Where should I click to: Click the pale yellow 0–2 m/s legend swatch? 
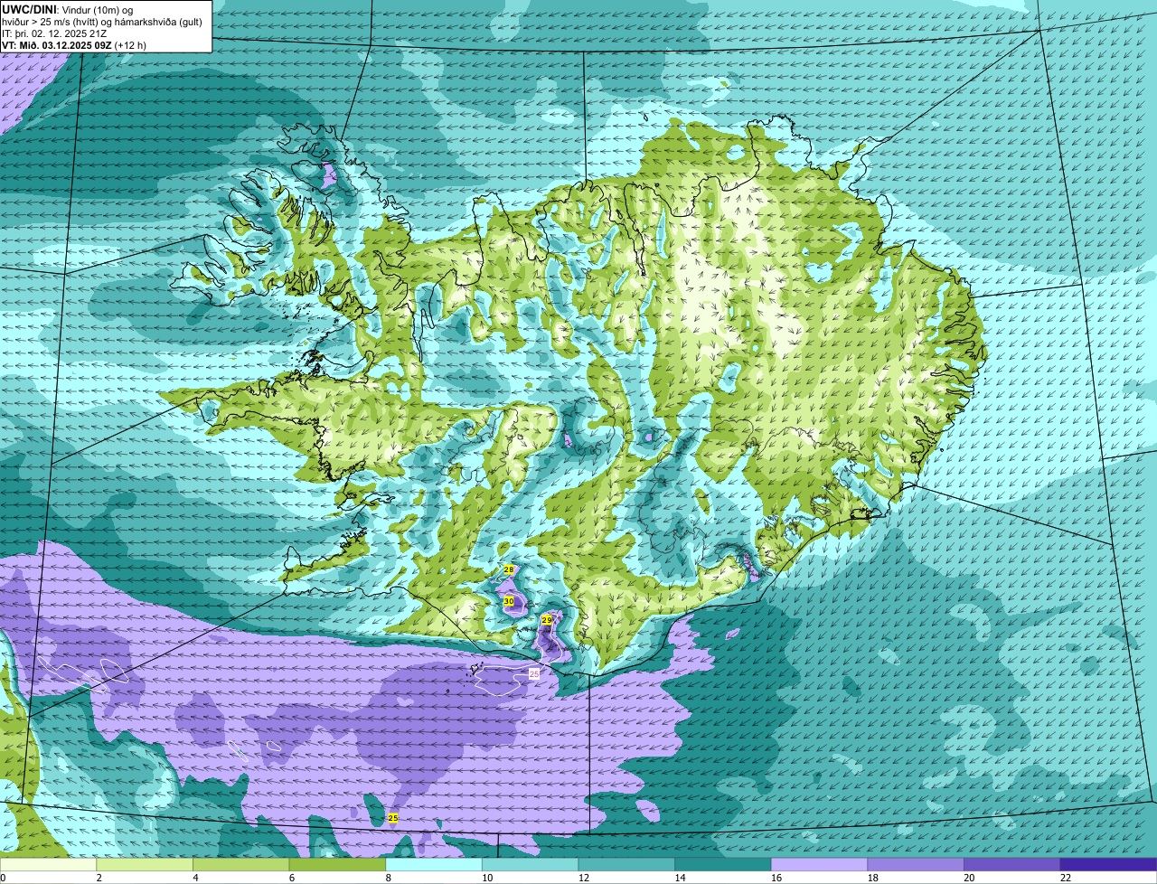click(48, 865)
